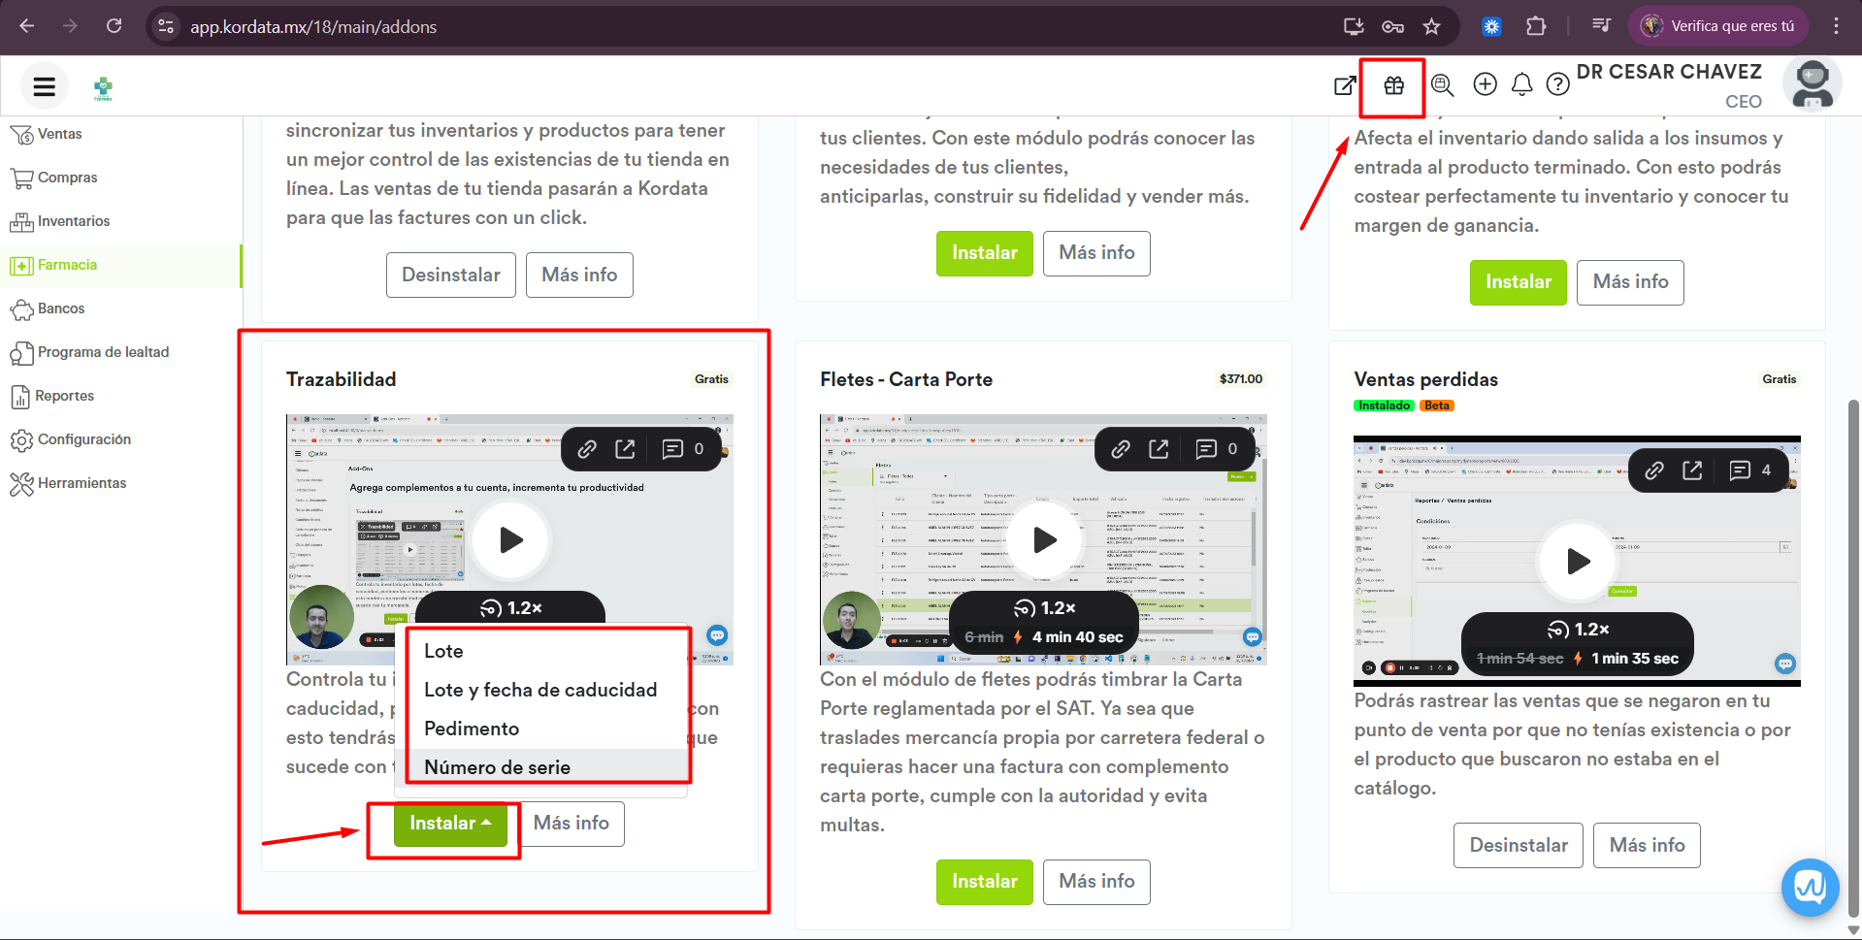Copy link icon on Fletes video

pyautogui.click(x=1121, y=449)
